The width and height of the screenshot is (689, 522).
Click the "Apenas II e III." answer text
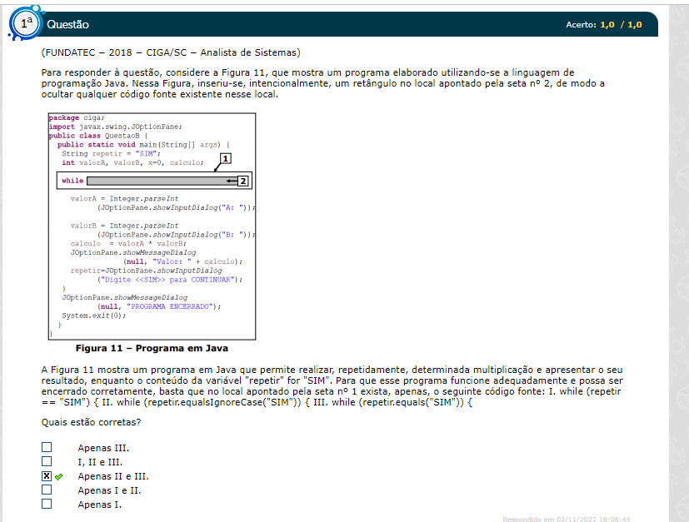point(113,477)
